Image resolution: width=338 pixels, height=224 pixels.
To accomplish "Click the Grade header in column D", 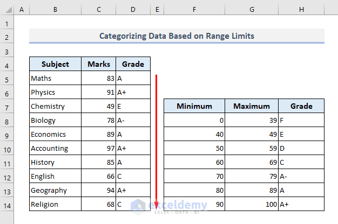I will click(x=133, y=64).
